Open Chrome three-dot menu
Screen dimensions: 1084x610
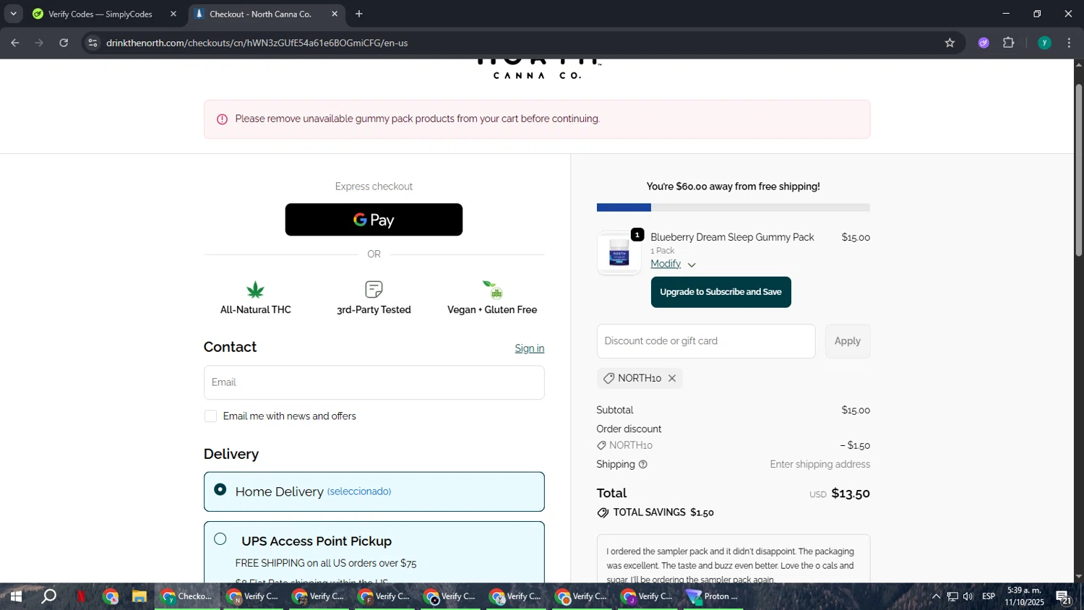coord(1070,43)
